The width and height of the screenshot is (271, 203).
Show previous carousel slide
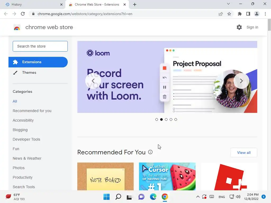(x=93, y=81)
